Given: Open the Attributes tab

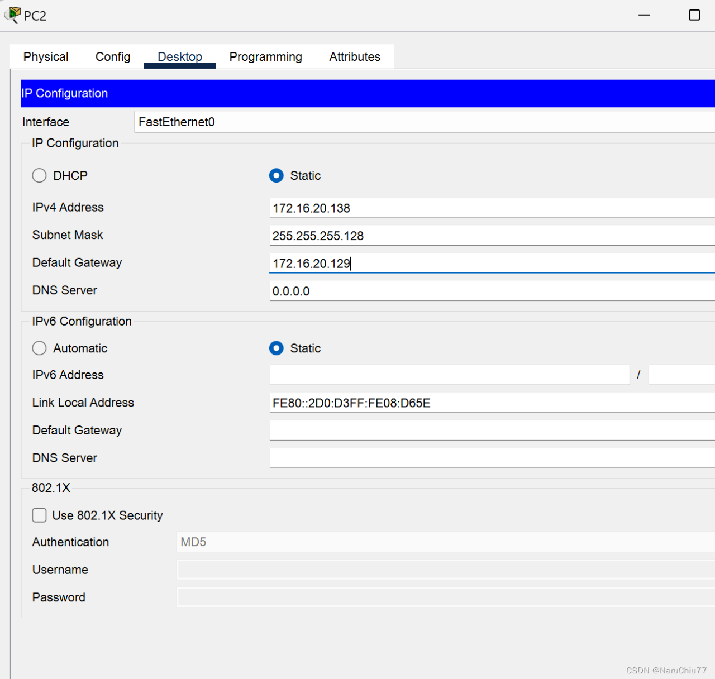Looking at the screenshot, I should [355, 57].
